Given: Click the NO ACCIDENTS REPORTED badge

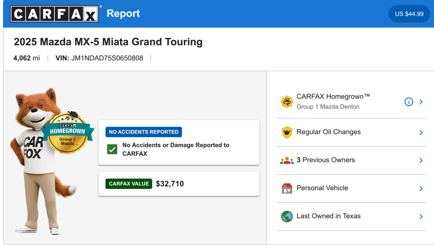Looking at the screenshot, I should 144,132.
